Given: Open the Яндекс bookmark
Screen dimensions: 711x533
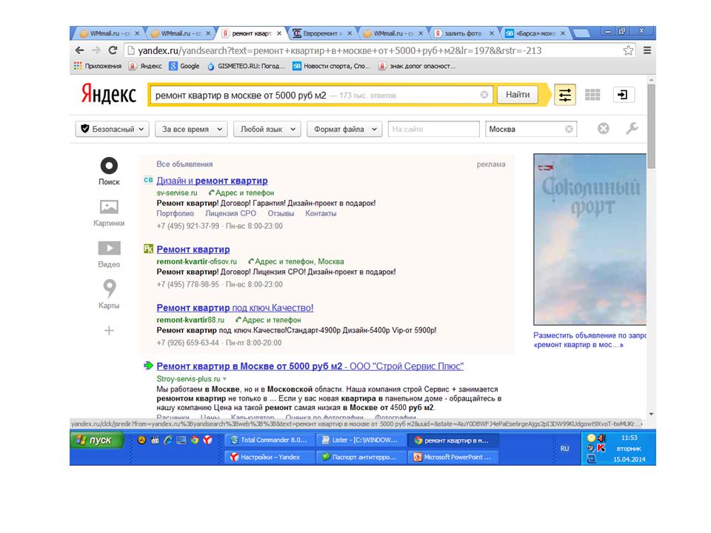Looking at the screenshot, I should coord(145,66).
